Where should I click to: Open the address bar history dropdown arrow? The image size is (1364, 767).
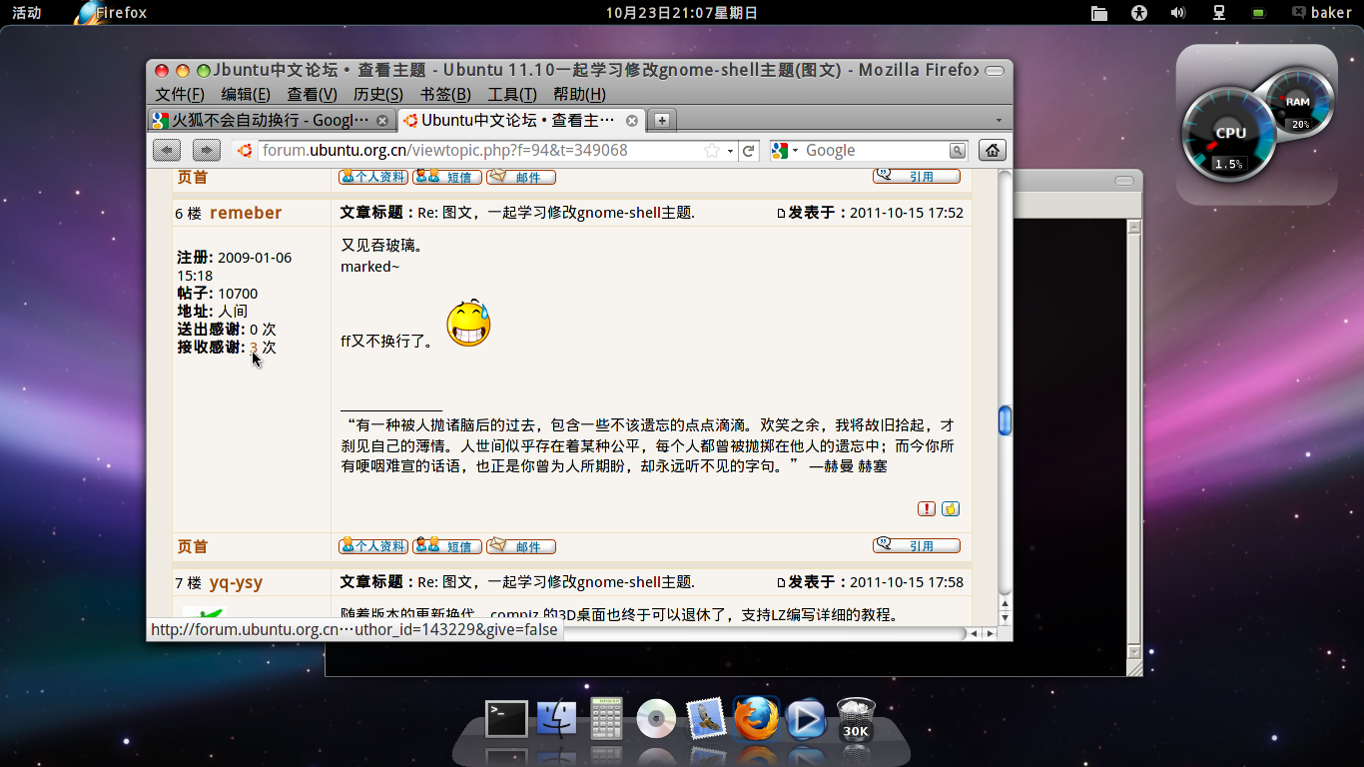(x=730, y=151)
